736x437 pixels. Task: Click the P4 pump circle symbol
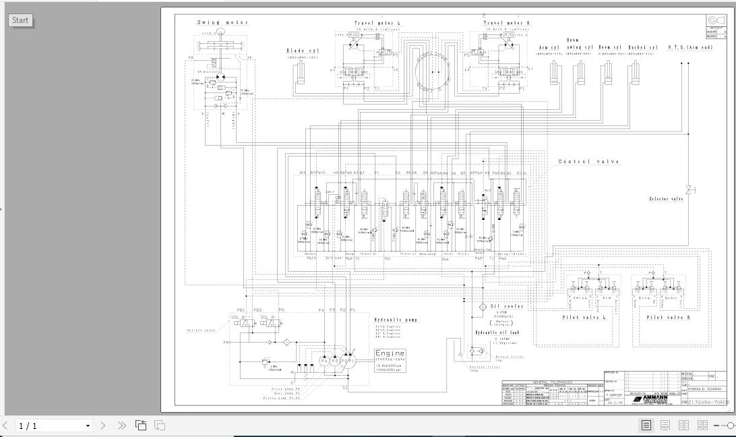(324, 361)
